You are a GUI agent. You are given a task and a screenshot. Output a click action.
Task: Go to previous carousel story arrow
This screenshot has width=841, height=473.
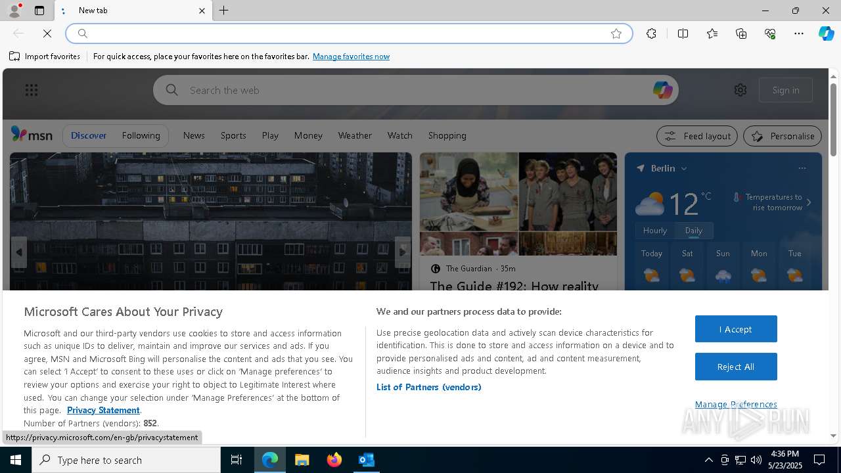(x=19, y=252)
